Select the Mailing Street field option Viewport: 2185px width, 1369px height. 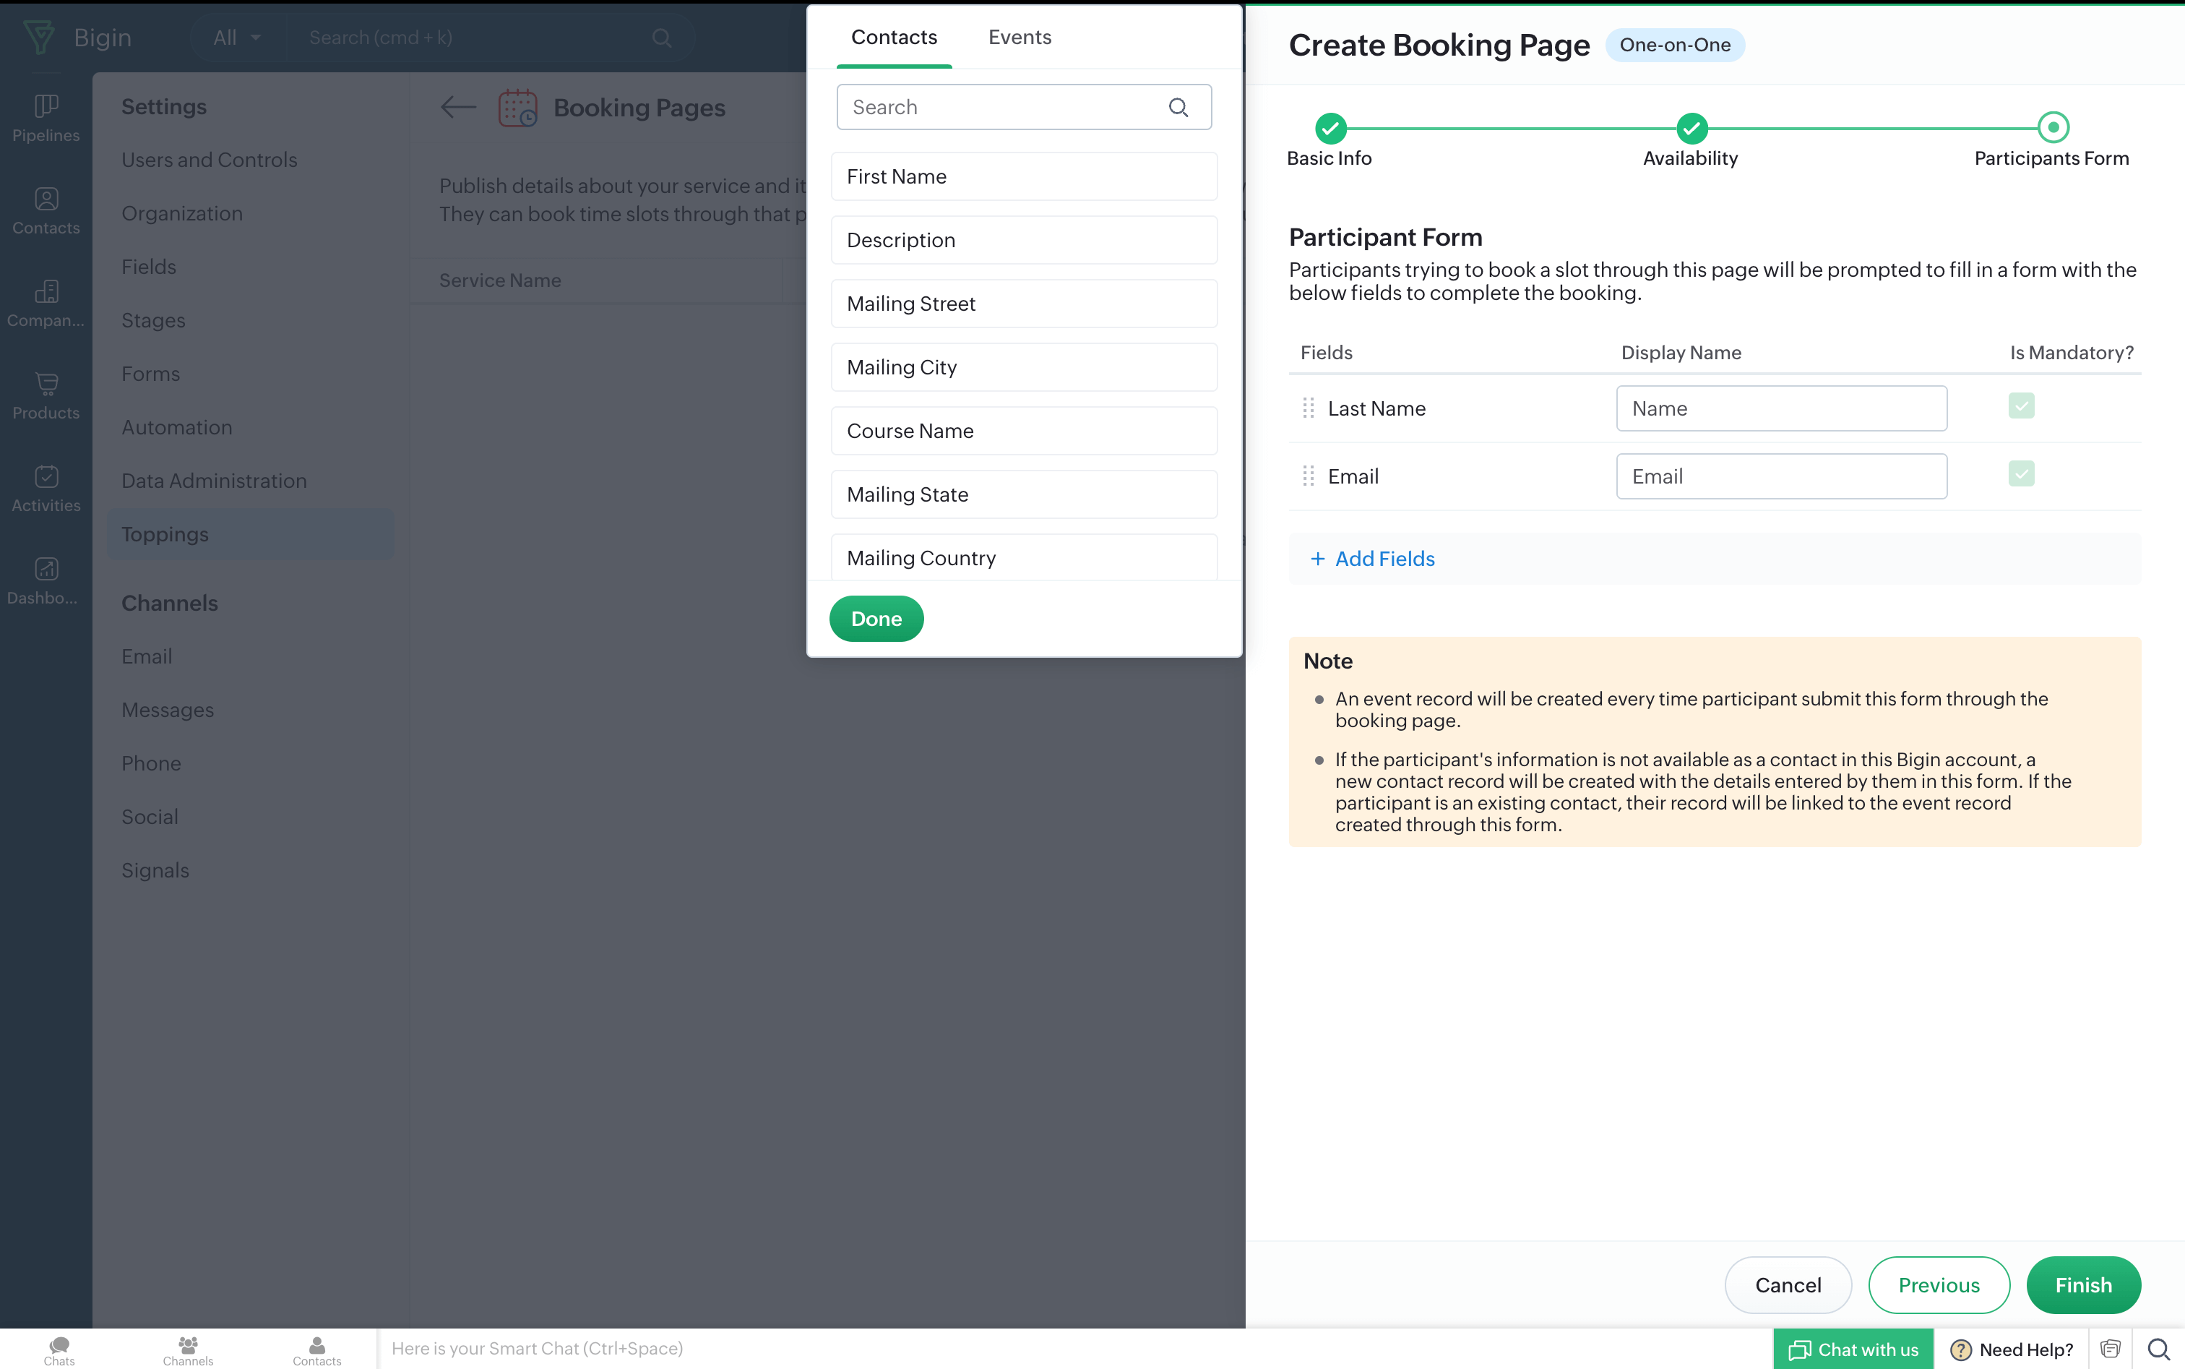click(1024, 304)
